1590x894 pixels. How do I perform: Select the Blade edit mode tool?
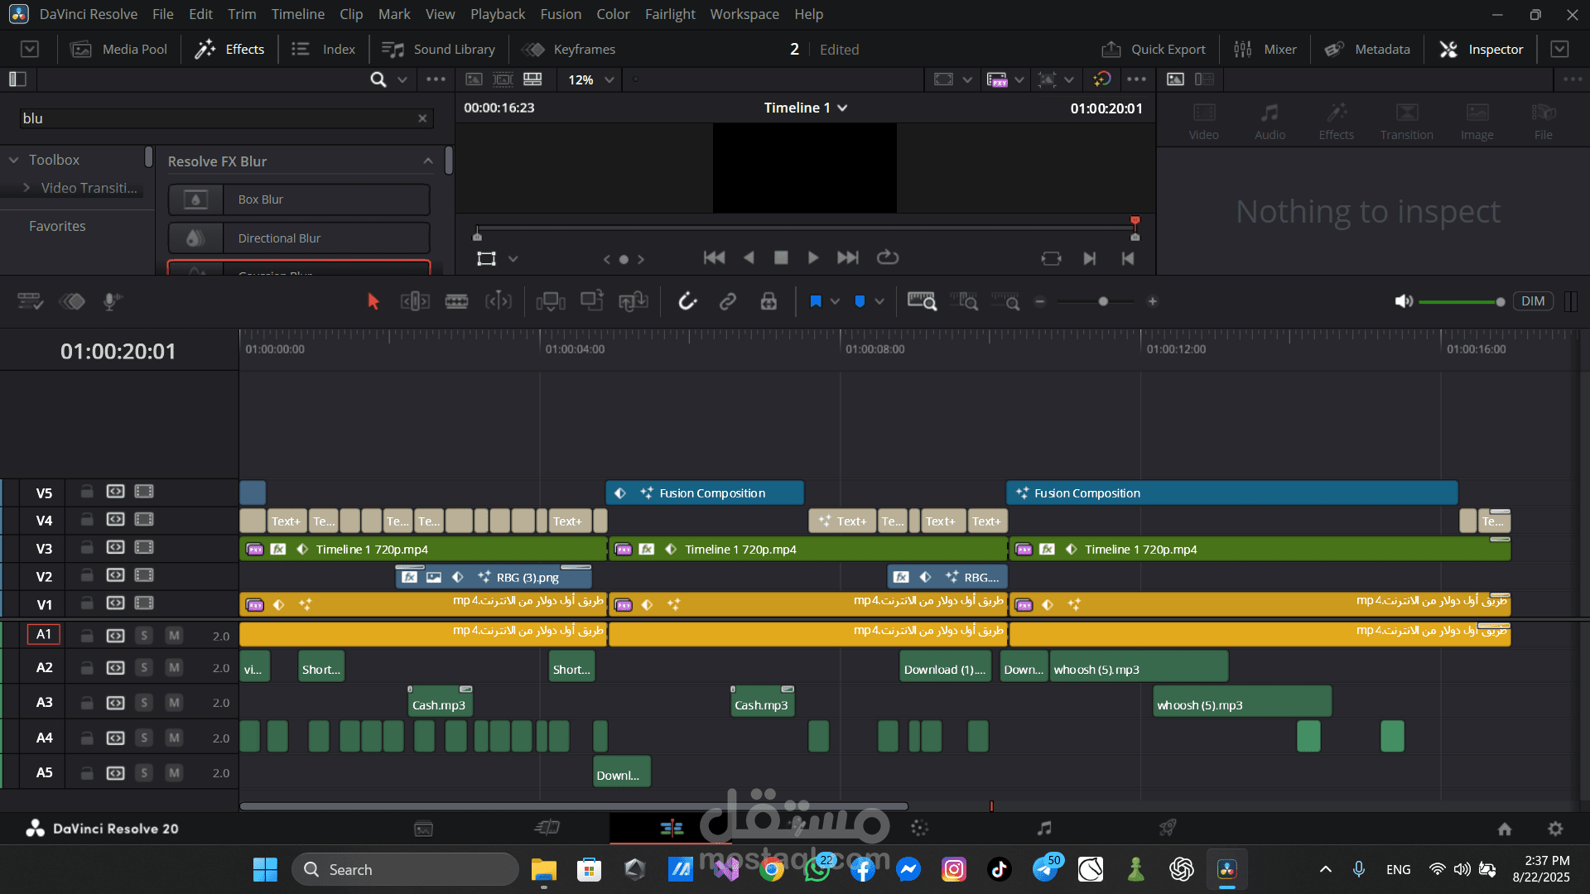point(456,301)
